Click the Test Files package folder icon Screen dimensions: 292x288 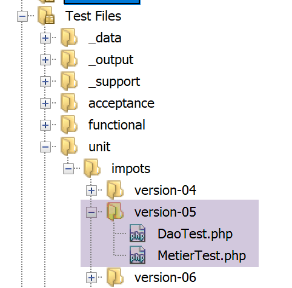46,16
